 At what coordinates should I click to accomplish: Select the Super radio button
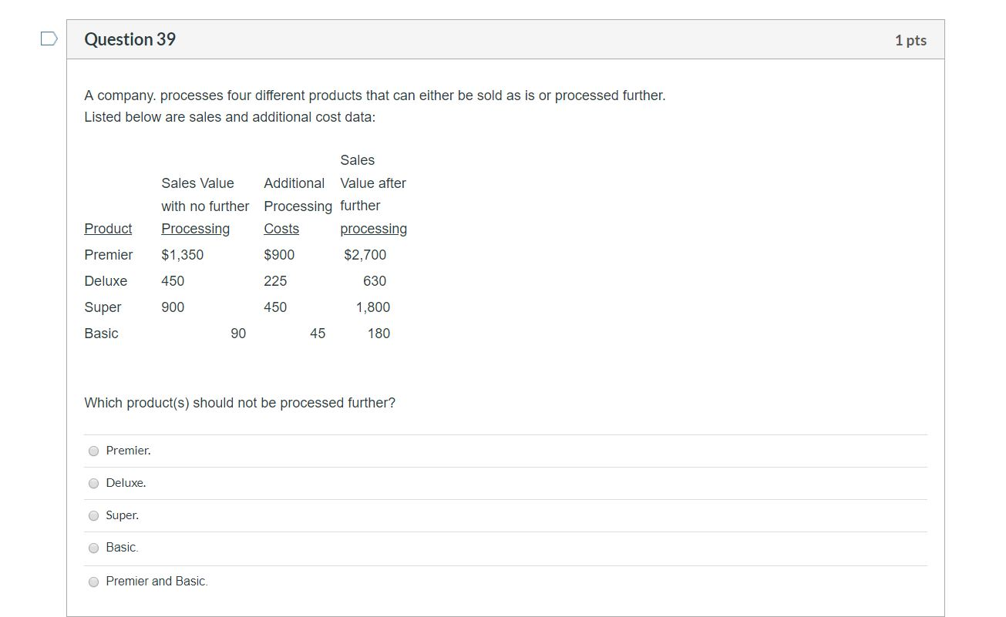tap(93, 515)
